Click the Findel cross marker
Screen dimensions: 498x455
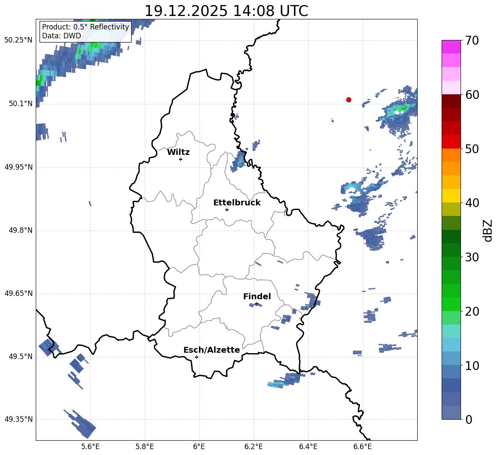pyautogui.click(x=257, y=304)
